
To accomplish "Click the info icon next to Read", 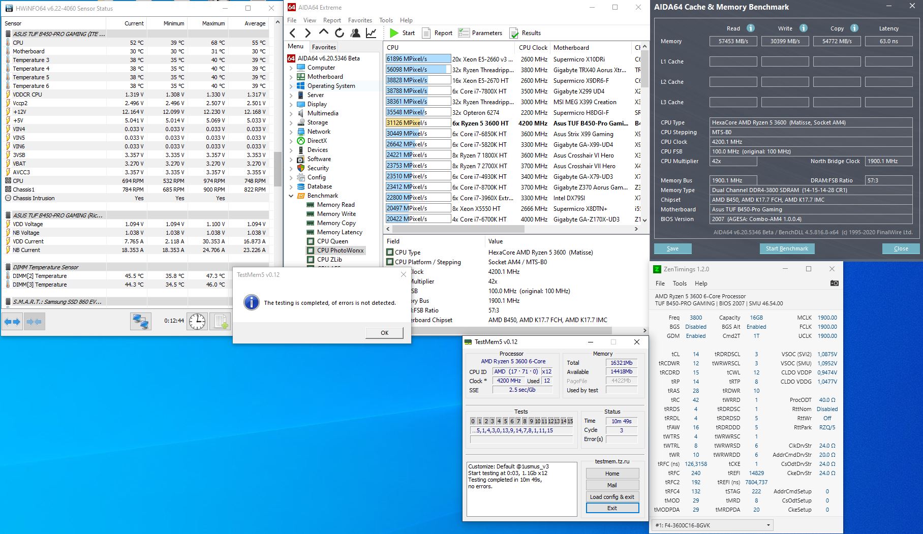I will 750,28.
